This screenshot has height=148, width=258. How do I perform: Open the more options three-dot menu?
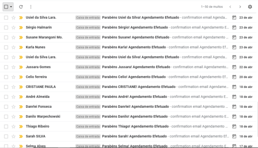point(31,7)
